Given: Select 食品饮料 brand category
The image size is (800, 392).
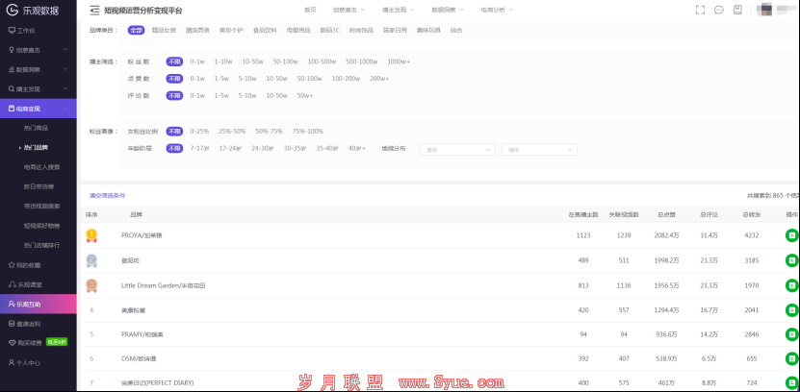Looking at the screenshot, I should tap(265, 30).
